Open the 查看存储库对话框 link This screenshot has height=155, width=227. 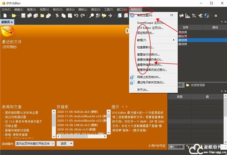(x=17, y=130)
